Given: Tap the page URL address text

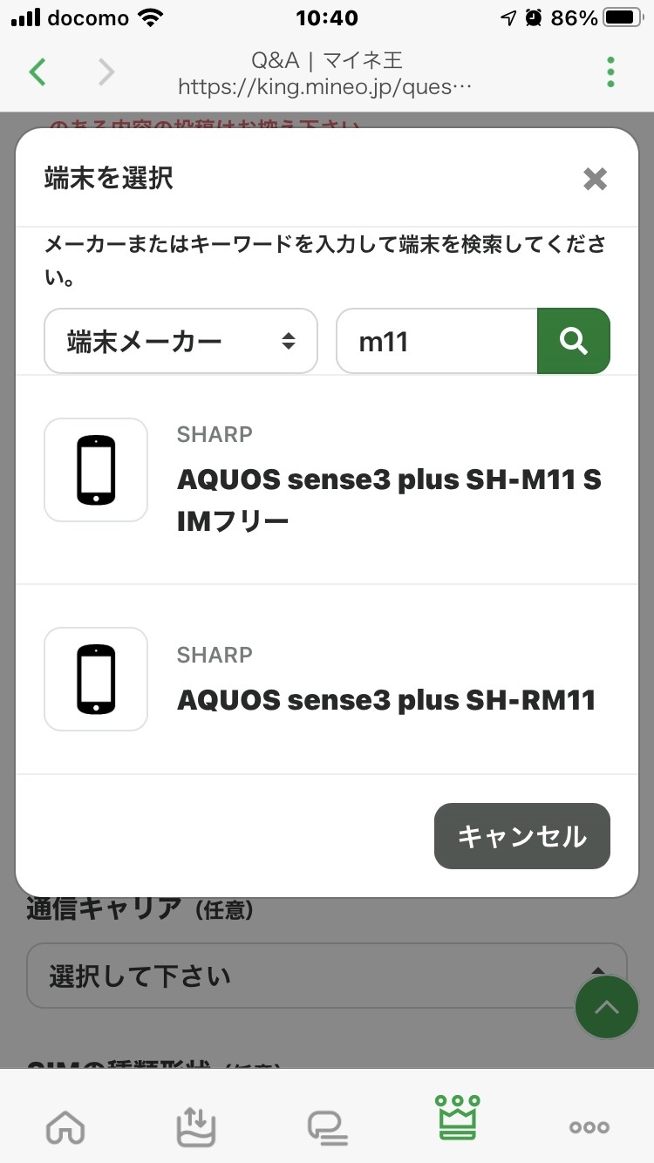Looking at the screenshot, I should [x=325, y=87].
